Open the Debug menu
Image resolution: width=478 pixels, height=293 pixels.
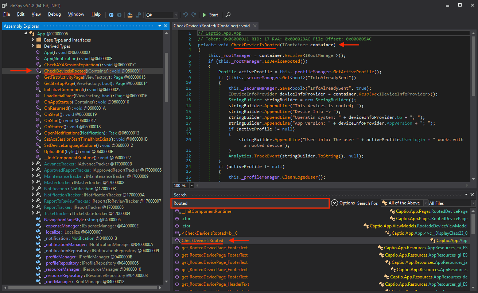54,14
